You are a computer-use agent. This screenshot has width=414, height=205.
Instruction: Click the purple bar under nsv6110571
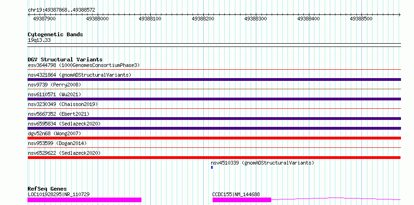(x=214, y=99)
